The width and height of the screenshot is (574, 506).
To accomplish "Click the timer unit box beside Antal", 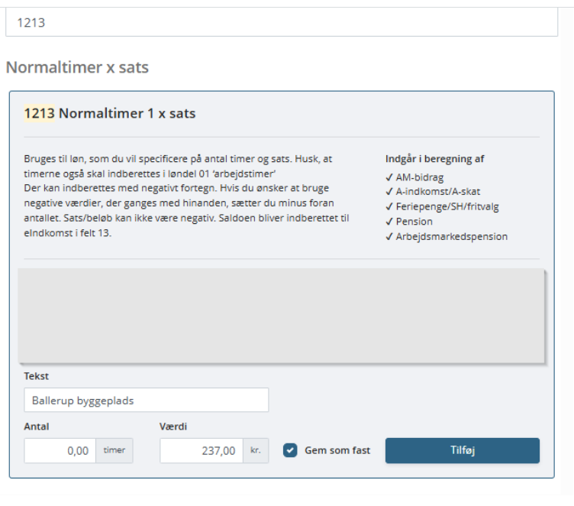I will 114,451.
